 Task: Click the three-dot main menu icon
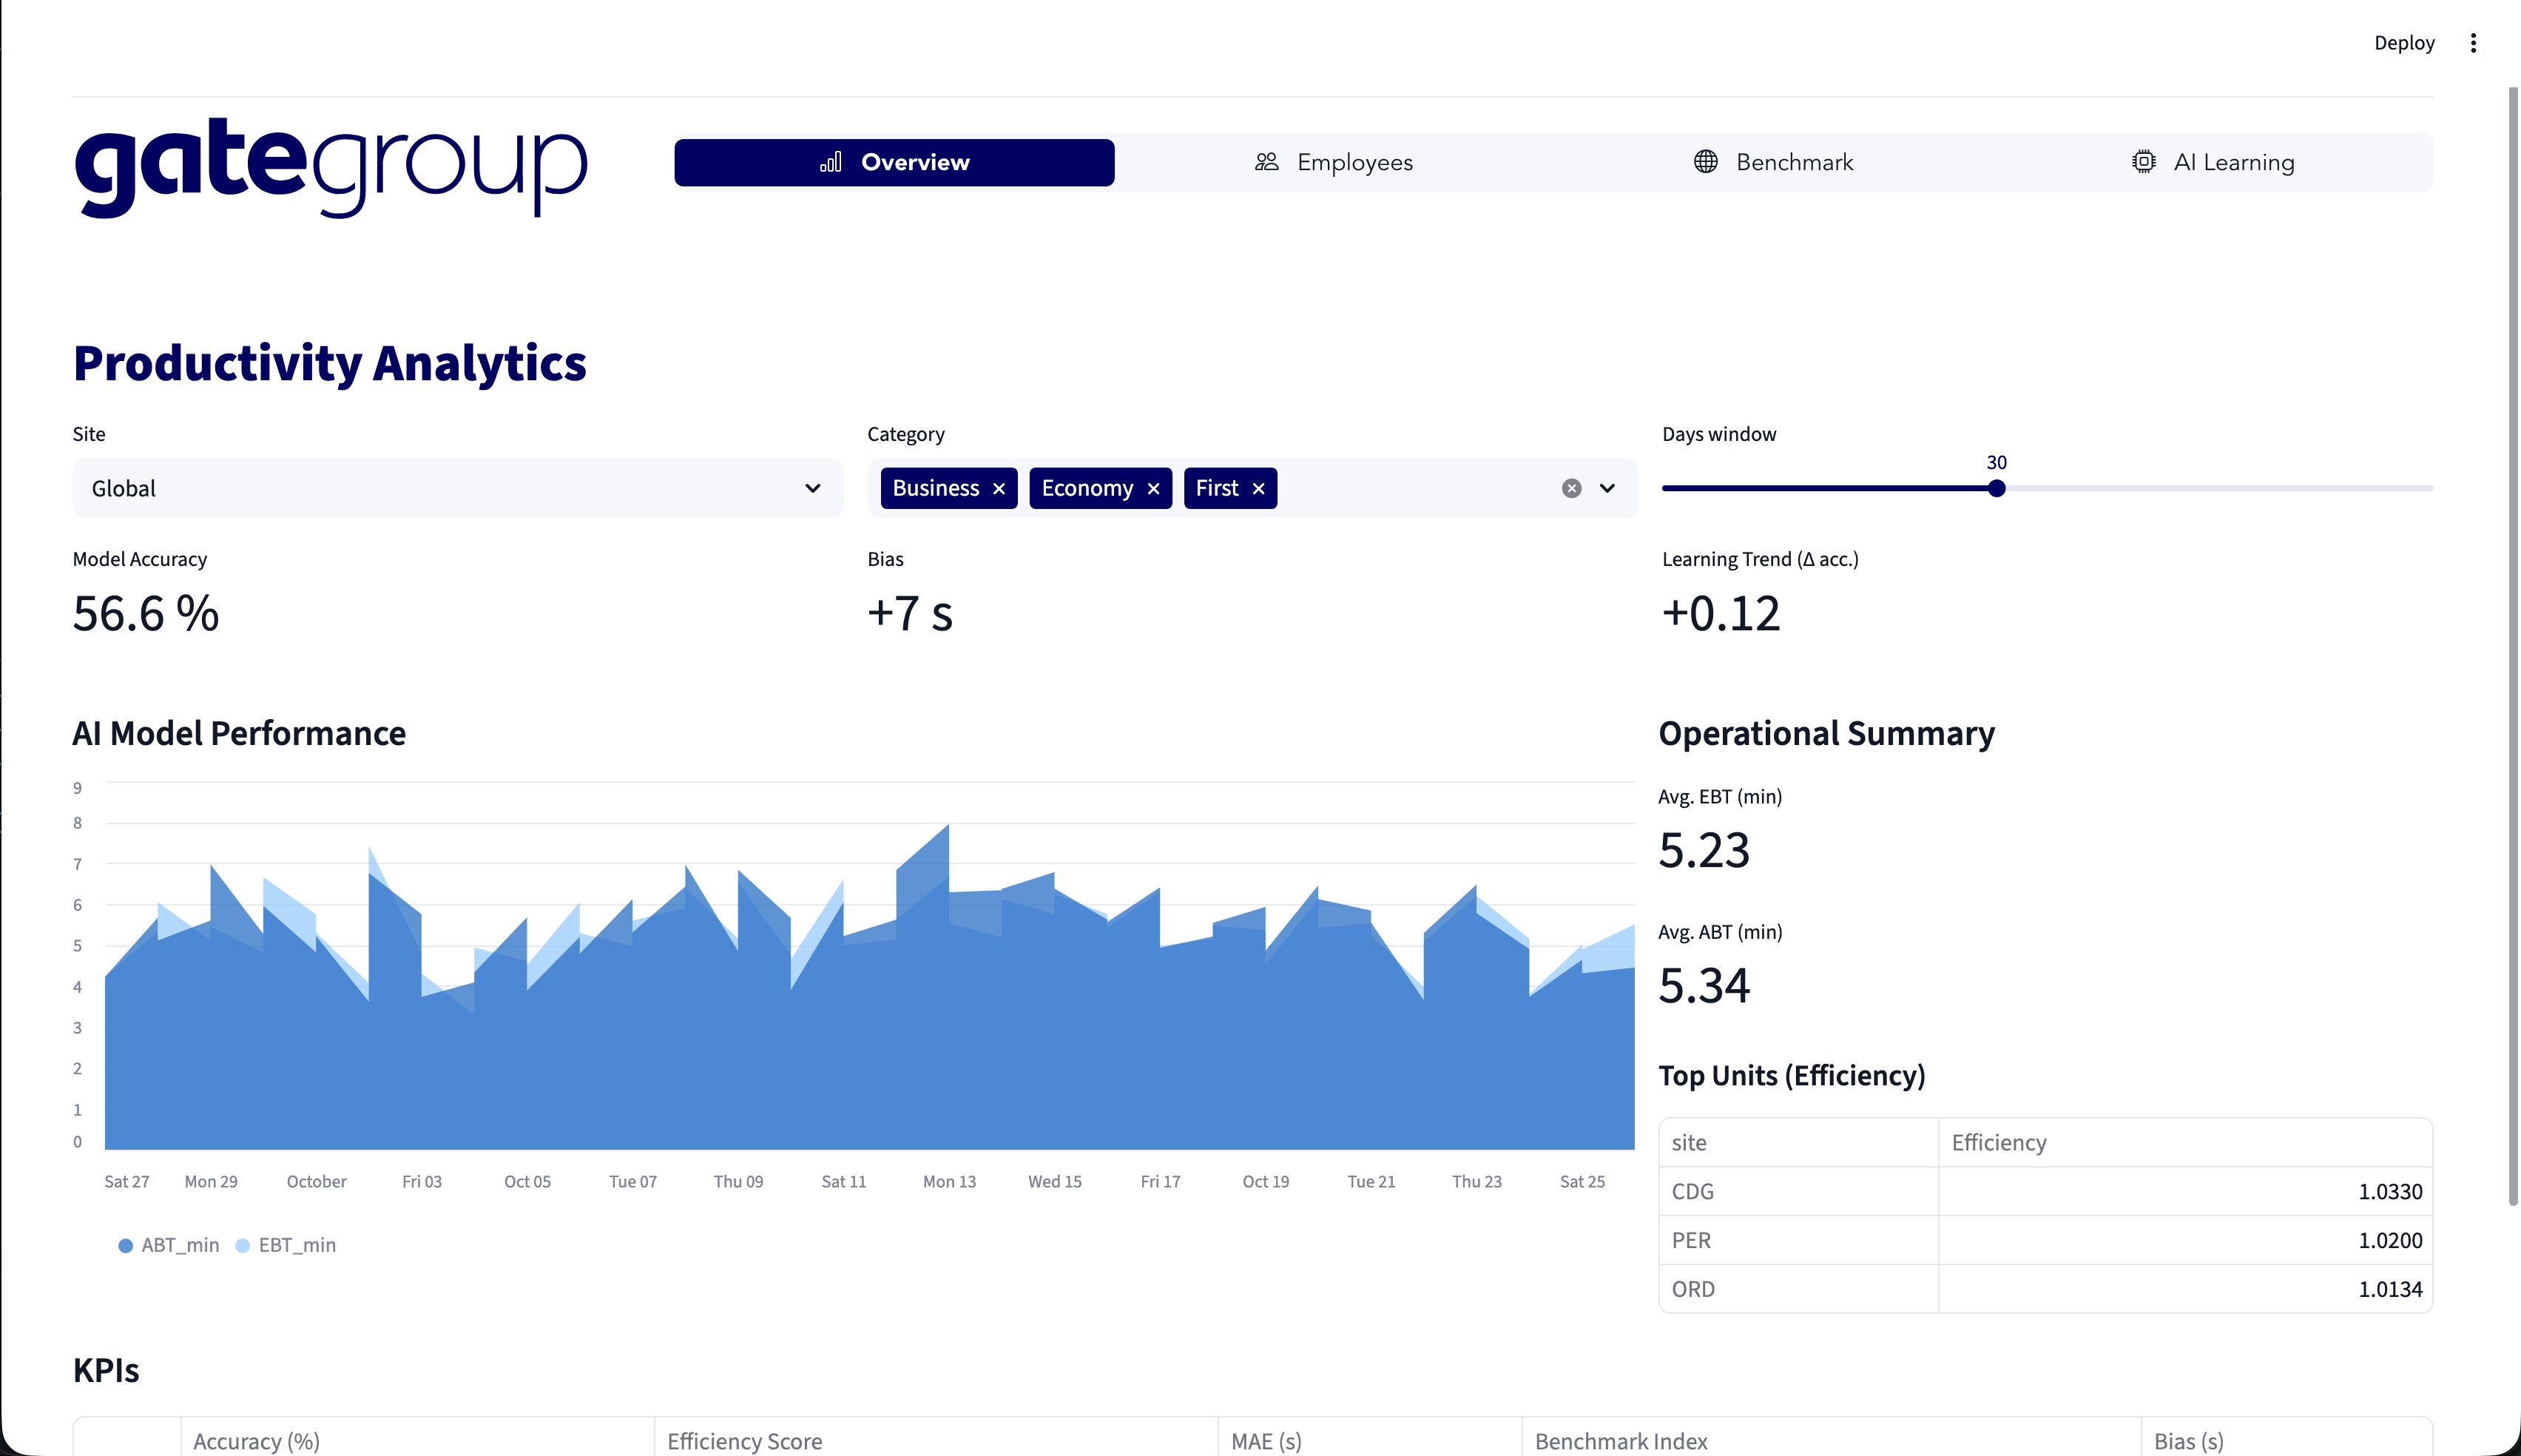tap(2473, 43)
